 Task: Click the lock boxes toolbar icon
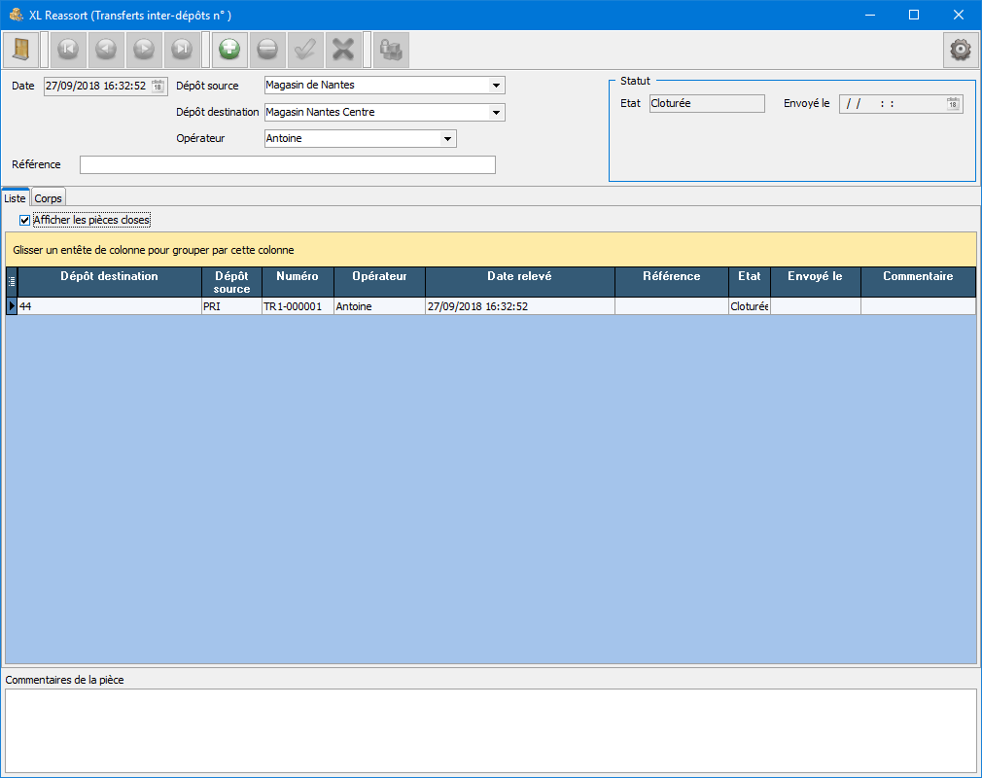391,50
